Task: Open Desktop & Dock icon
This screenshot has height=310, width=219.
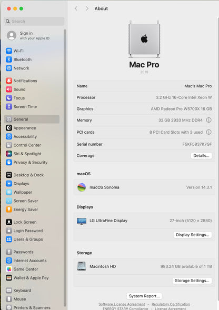Action: coord(9,175)
